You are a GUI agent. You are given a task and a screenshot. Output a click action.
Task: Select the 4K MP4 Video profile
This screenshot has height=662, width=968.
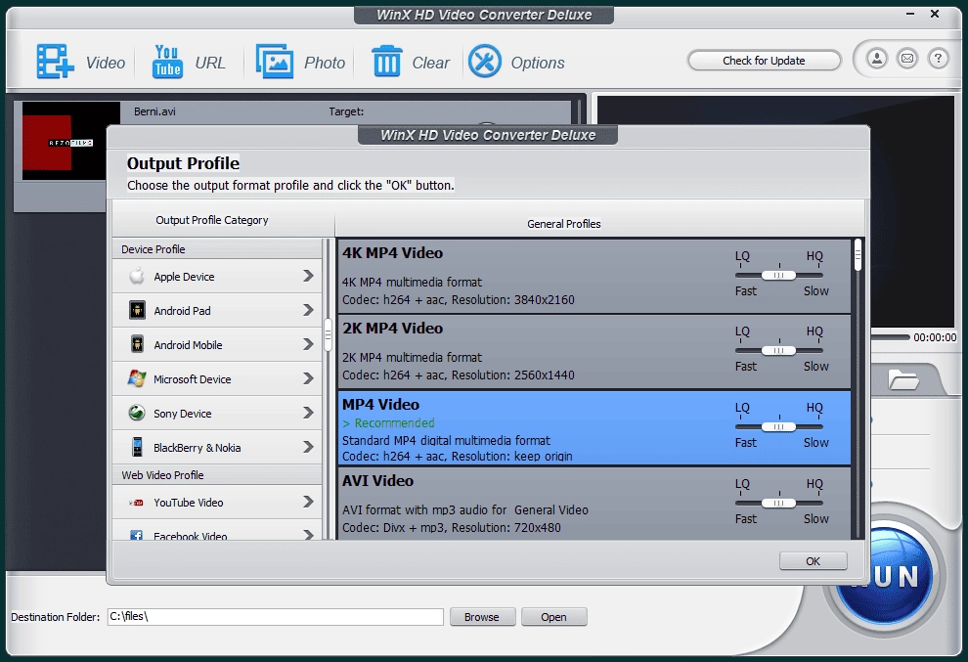594,276
